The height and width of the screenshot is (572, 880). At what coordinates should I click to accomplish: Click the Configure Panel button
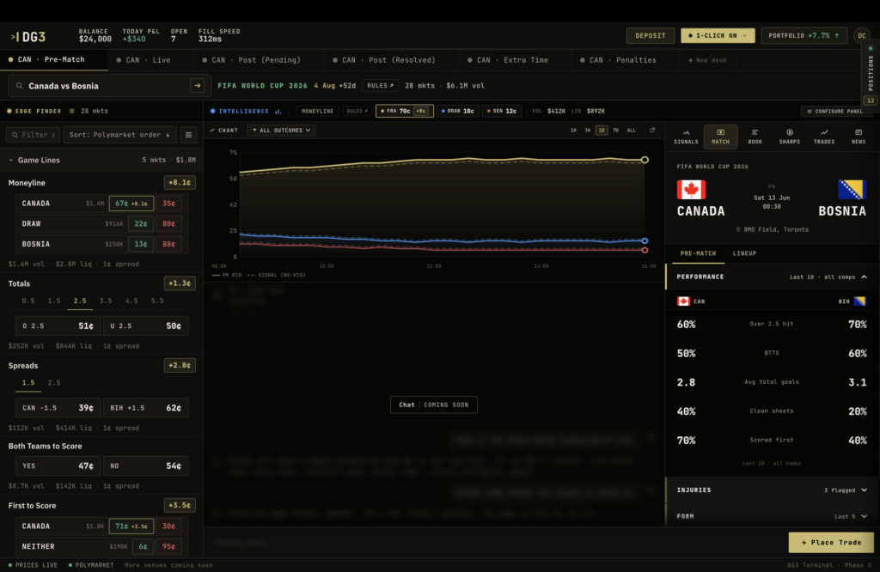[x=835, y=111]
